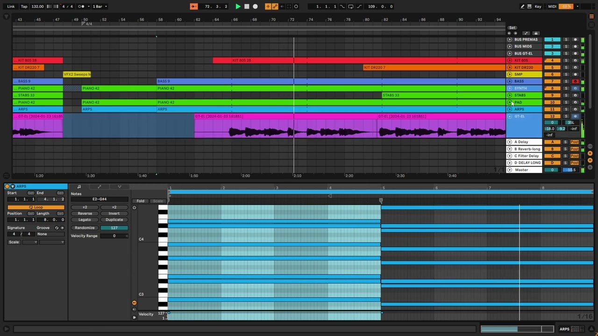Click the tempo field showing 132.00

(x=37, y=7)
